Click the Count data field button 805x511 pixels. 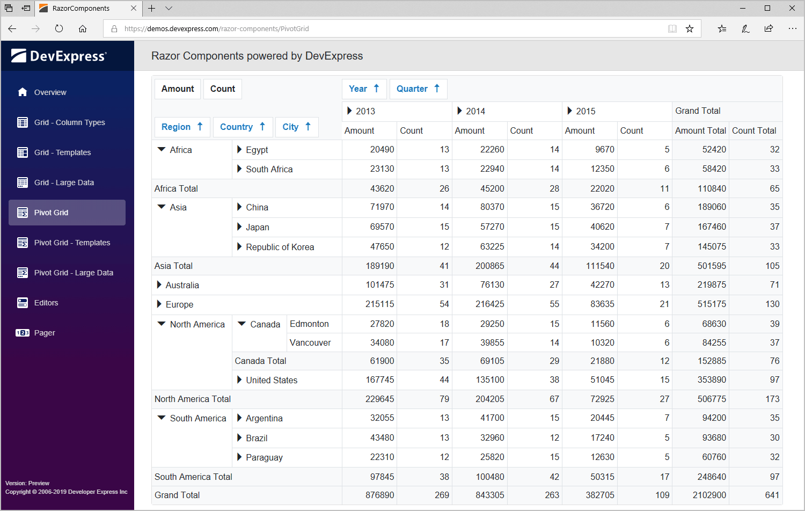pos(222,89)
